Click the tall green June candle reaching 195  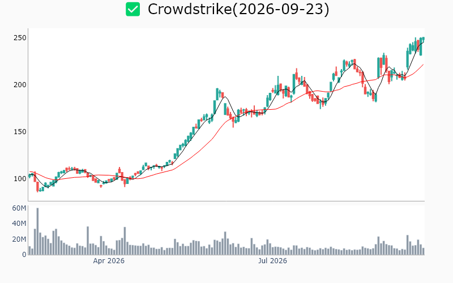point(217,95)
